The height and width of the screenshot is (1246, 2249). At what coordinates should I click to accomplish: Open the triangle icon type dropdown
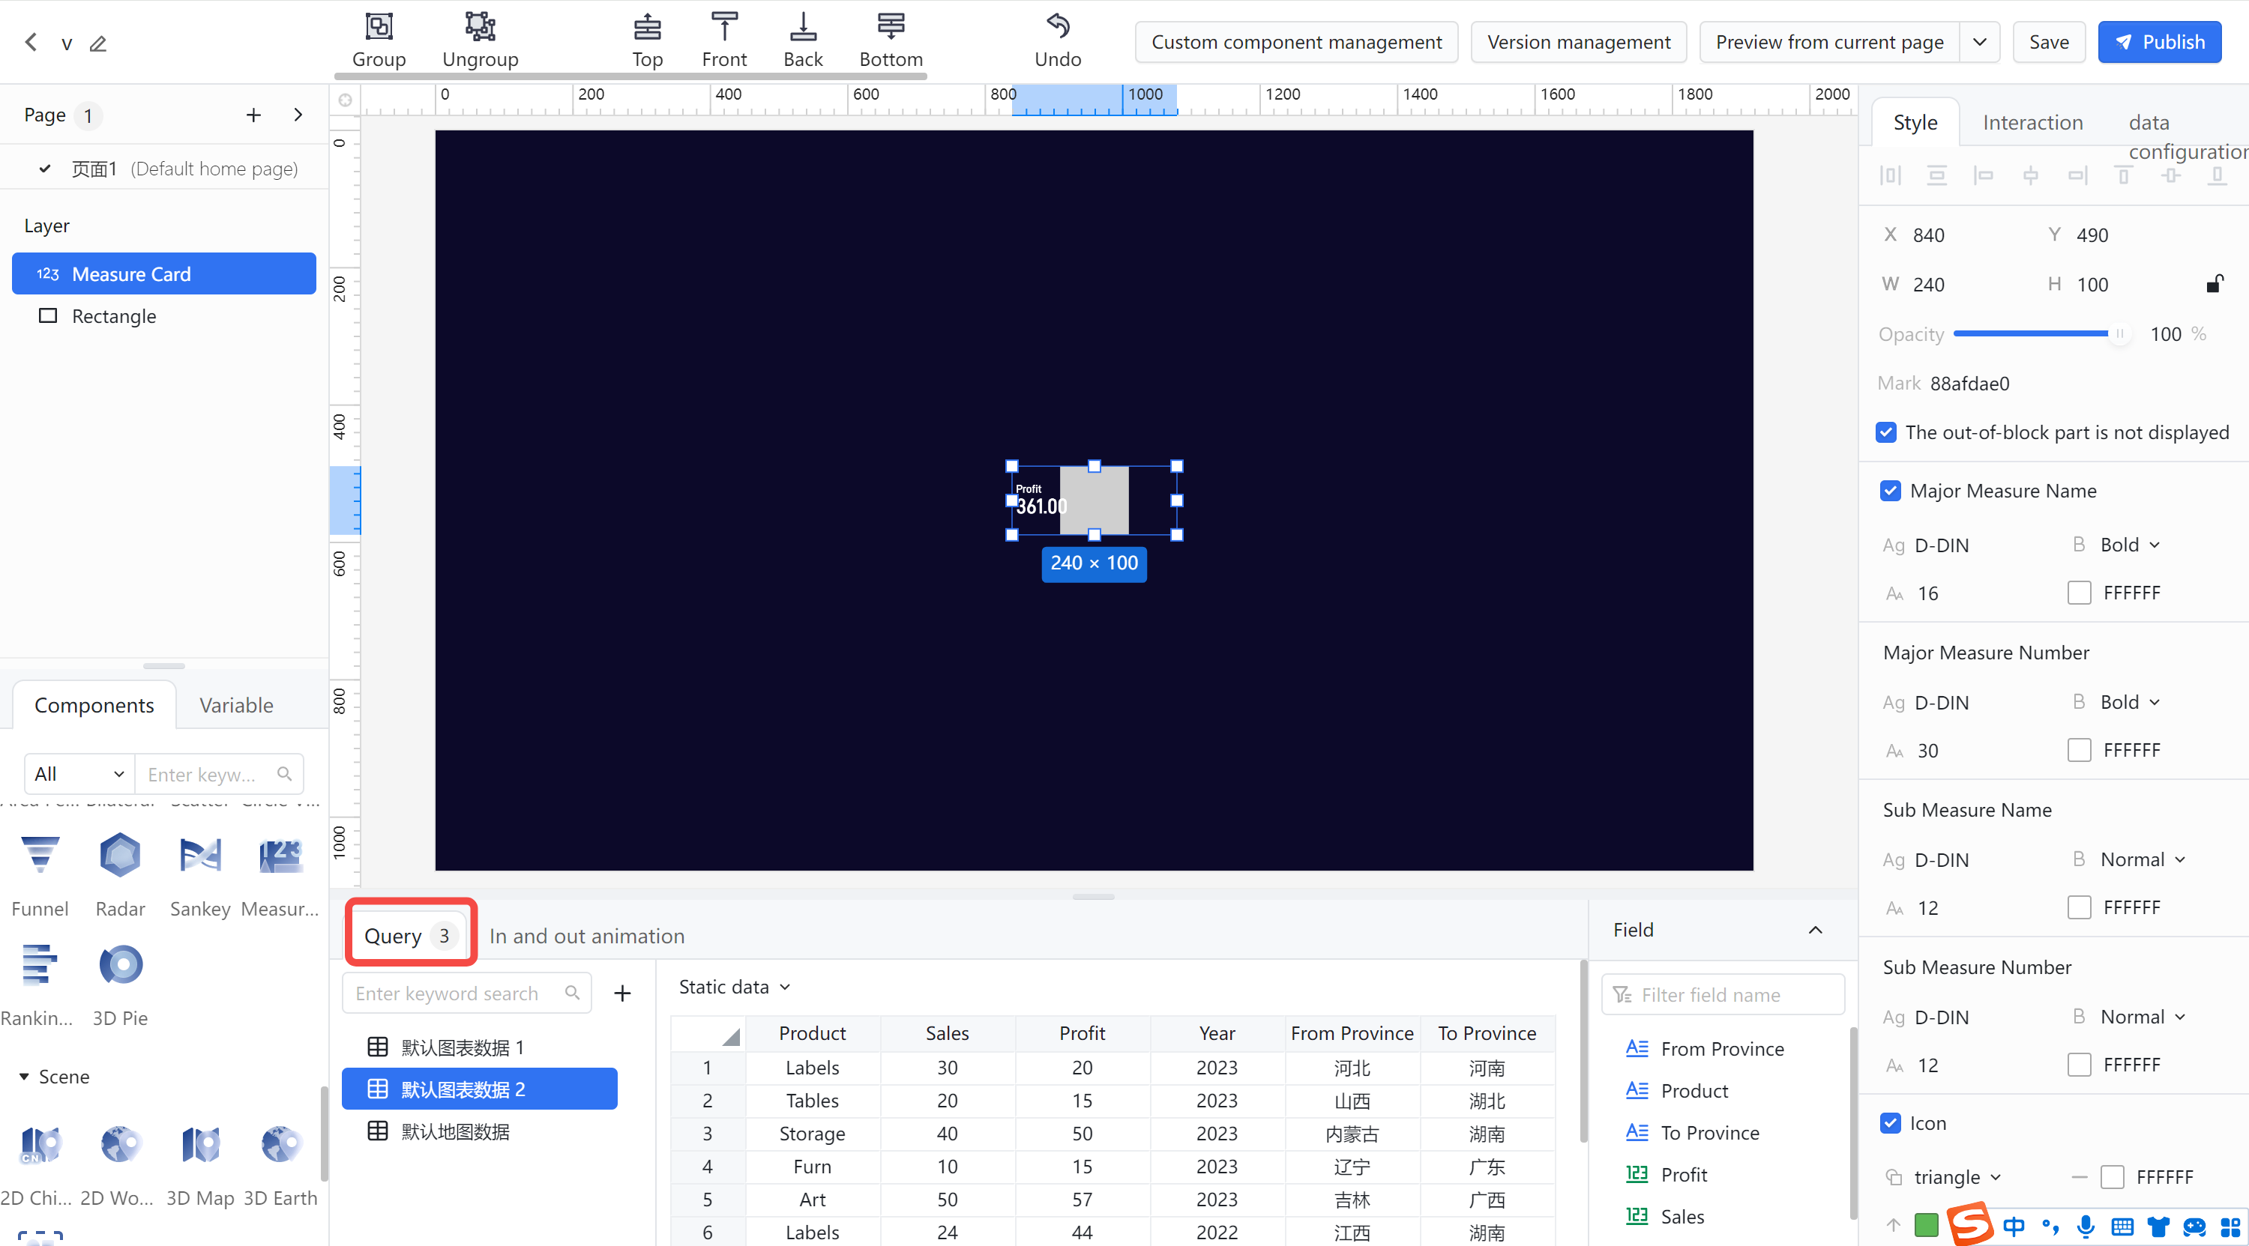click(x=1957, y=1177)
